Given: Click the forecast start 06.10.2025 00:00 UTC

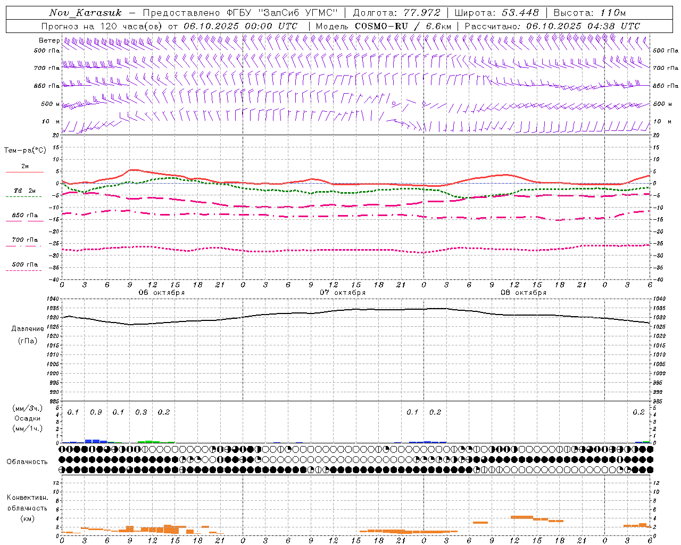Looking at the screenshot, I should 240,26.
